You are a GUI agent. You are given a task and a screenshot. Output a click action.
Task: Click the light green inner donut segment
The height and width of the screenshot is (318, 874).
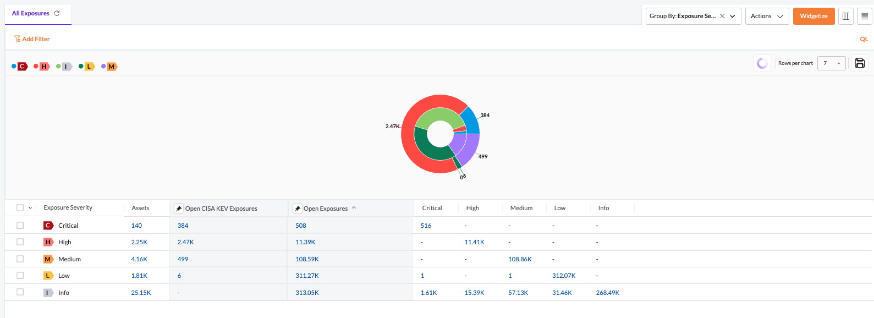[439, 114]
